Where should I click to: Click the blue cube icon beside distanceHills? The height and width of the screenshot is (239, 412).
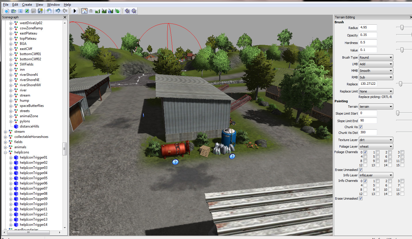click(x=16, y=126)
